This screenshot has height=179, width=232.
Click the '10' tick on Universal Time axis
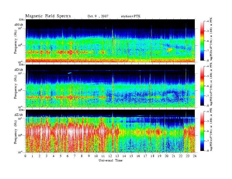[x=96, y=156]
